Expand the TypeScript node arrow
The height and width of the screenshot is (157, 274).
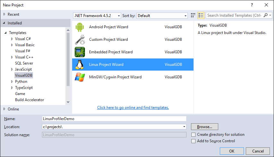pyautogui.click(x=12, y=88)
